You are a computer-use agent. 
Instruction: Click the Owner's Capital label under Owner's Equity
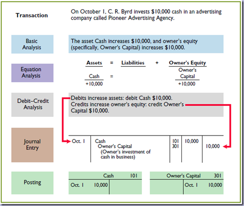pos(187,73)
